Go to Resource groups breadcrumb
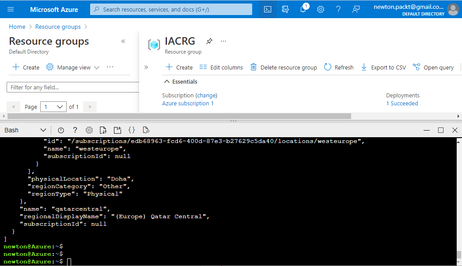 pyautogui.click(x=58, y=27)
